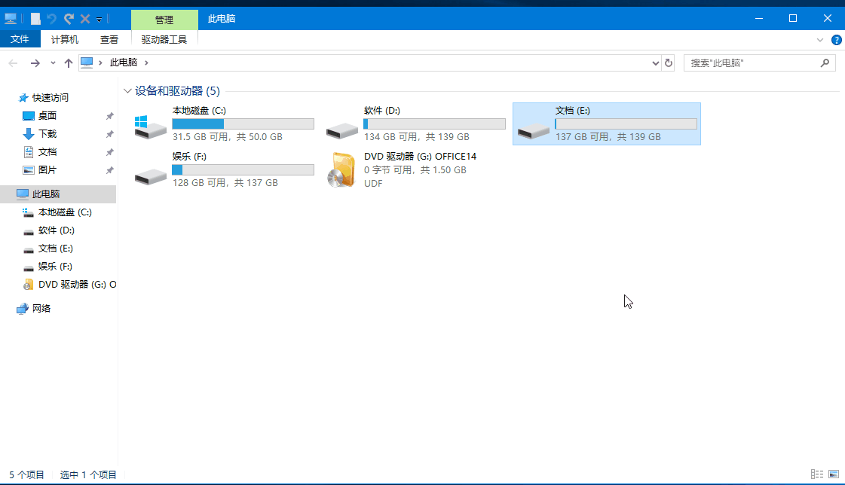This screenshot has height=485, width=845.
Task: Click the redo icon in title bar
Action: point(69,19)
